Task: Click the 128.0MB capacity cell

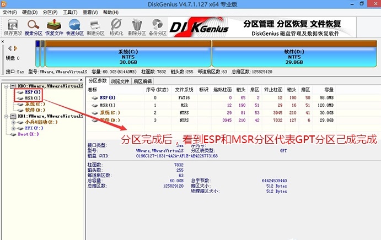Action: coord(326,105)
